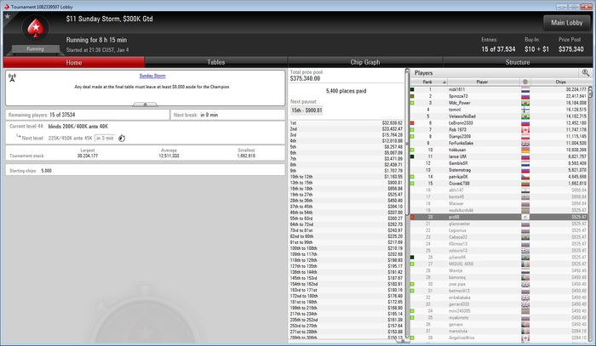Click the dark marker beside lance UM
The width and height of the screenshot is (596, 346).
coord(412,156)
